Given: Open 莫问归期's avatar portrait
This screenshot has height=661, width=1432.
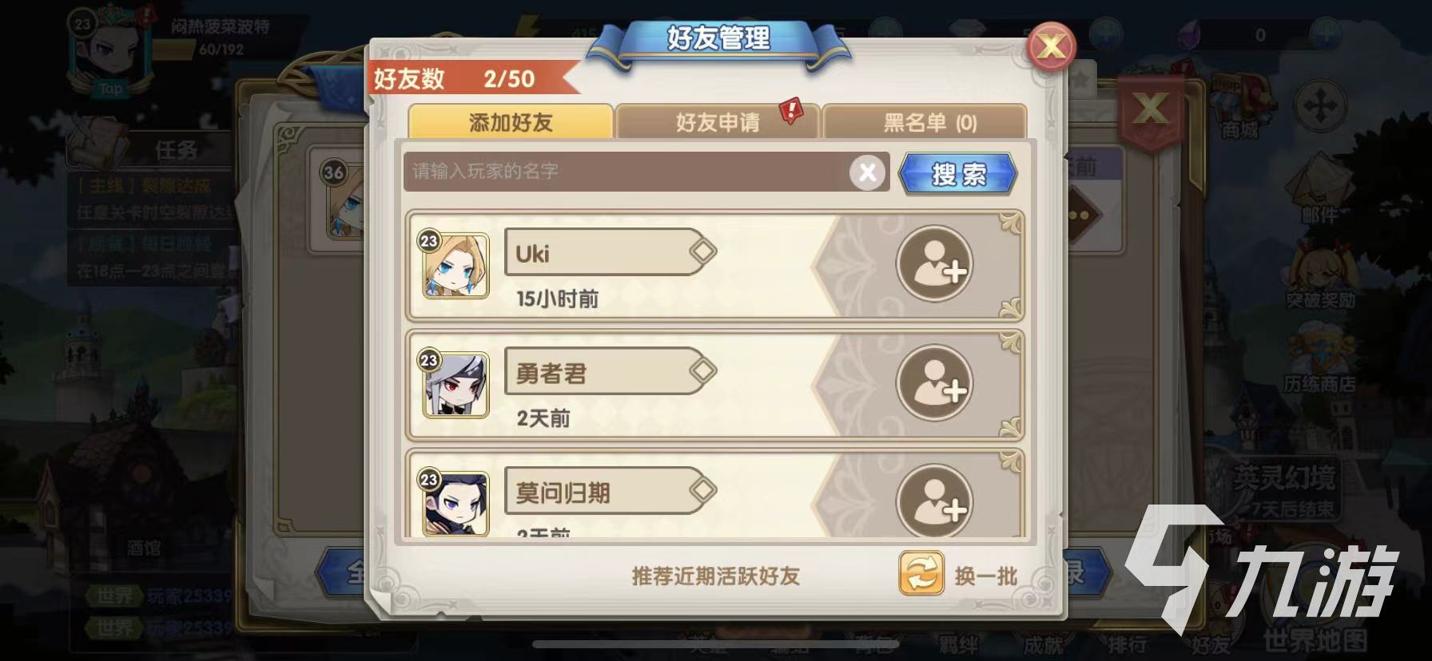Looking at the screenshot, I should point(455,503).
